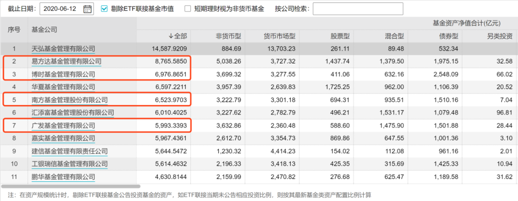Select total value 5,993.3393
518x201 pixels.
(172, 126)
